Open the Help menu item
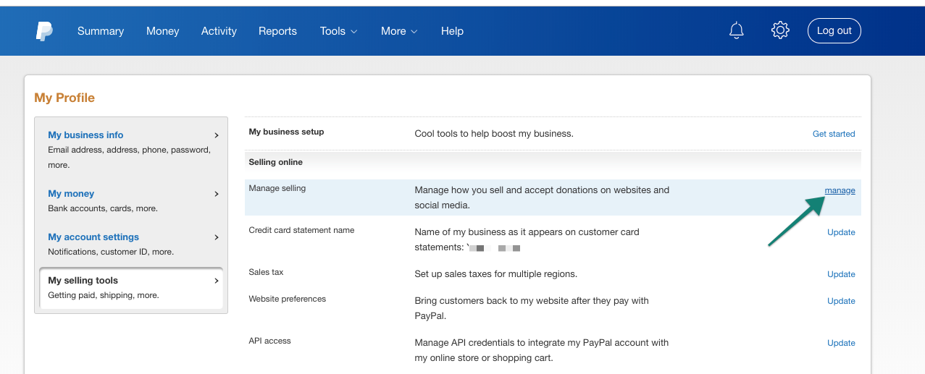The image size is (925, 374). [x=452, y=31]
